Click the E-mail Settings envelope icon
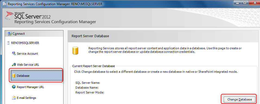Image resolution: width=260 pixels, height=104 pixels. (14, 98)
